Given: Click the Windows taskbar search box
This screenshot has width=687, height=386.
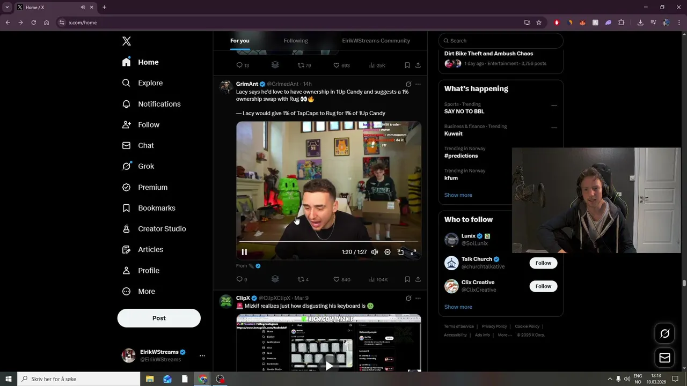Looking at the screenshot, I should (79, 379).
